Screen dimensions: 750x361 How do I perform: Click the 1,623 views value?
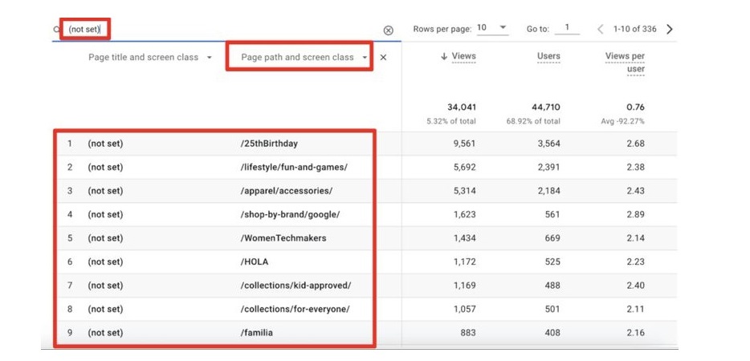click(464, 215)
